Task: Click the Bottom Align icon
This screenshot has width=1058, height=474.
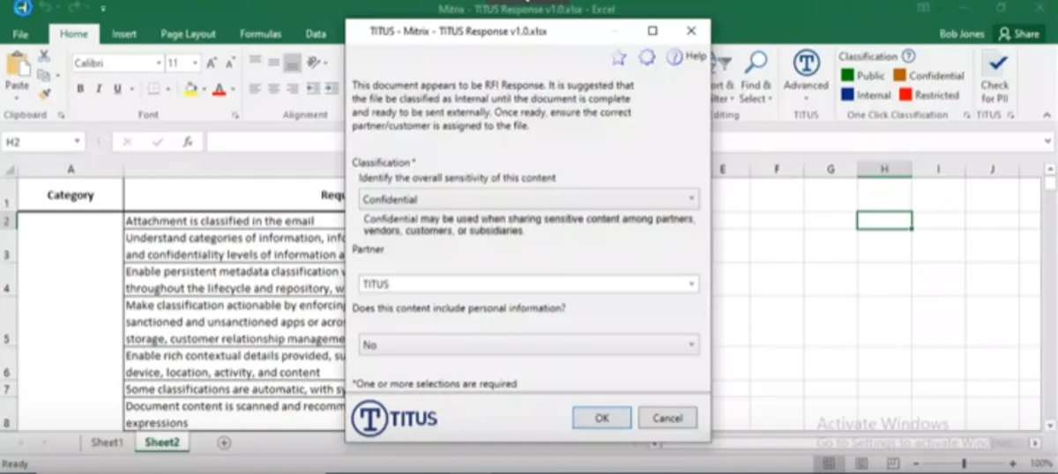Action: 292,63
